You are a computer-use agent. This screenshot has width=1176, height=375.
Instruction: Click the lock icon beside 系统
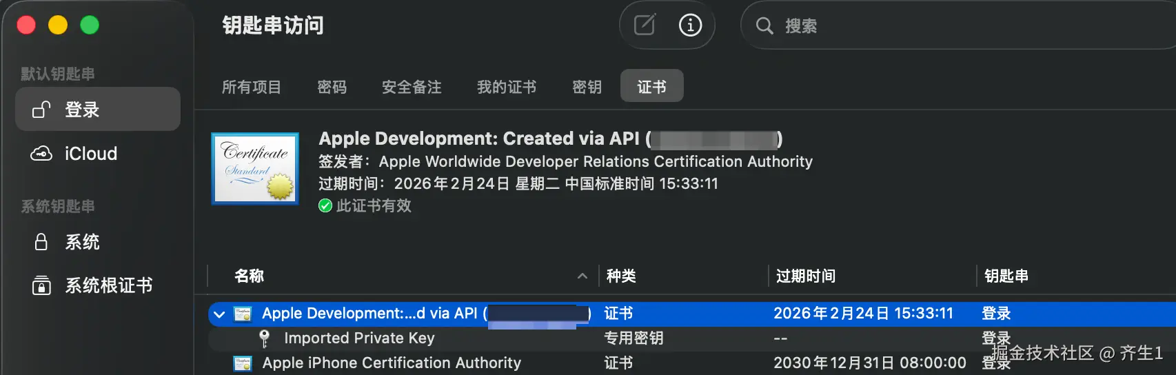(x=41, y=241)
